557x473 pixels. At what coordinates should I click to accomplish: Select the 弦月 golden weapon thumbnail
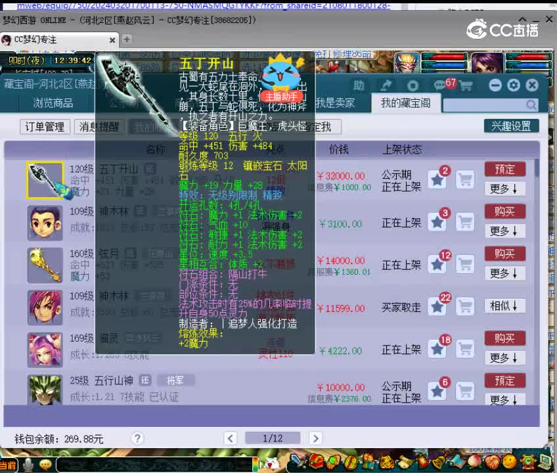(45, 265)
